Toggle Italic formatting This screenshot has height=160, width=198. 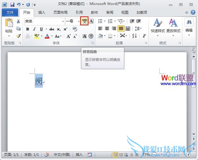[x=34, y=29]
